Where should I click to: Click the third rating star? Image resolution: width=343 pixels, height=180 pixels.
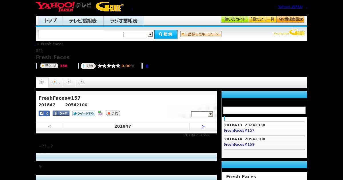109,66
